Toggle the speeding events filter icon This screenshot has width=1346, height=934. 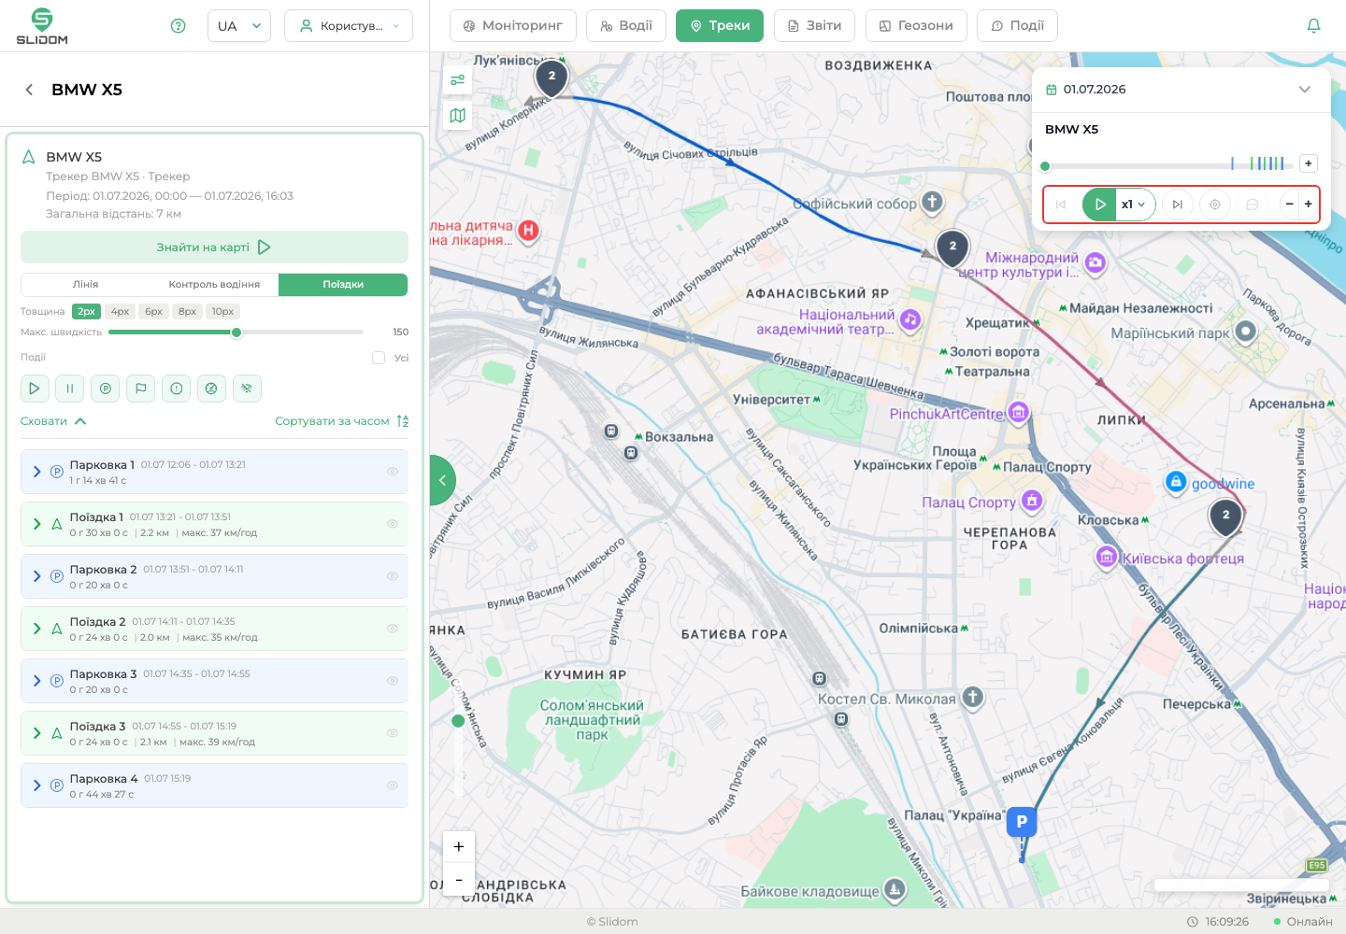(211, 389)
